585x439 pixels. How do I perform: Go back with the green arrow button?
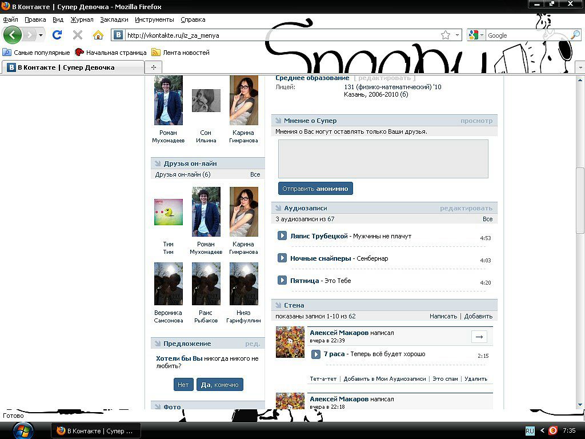click(x=13, y=35)
